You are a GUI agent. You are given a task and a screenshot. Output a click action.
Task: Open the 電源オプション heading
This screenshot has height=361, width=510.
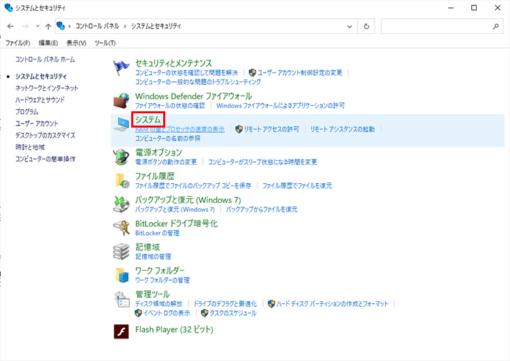coord(158,152)
